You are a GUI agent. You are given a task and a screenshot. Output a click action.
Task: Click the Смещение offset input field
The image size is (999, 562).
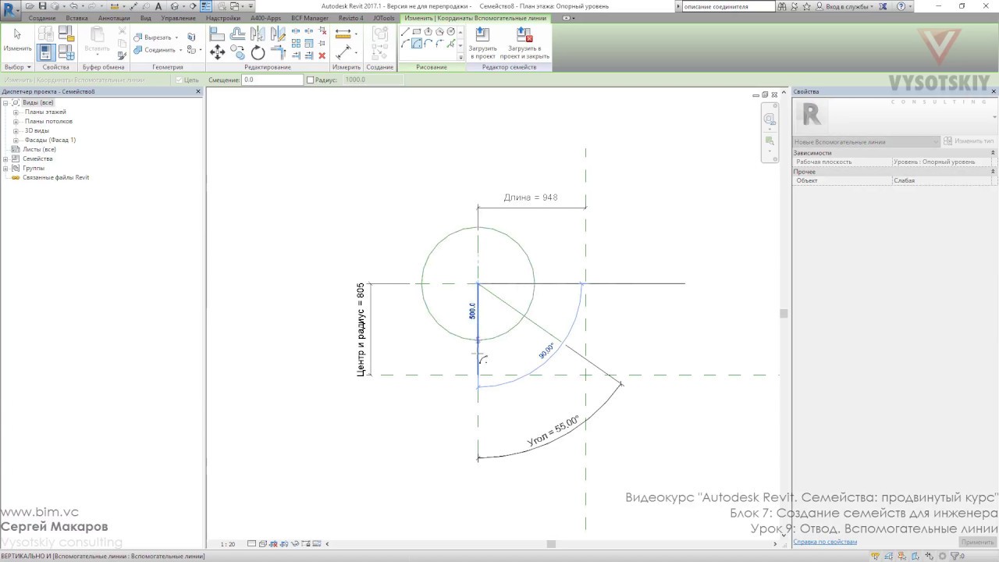(272, 80)
